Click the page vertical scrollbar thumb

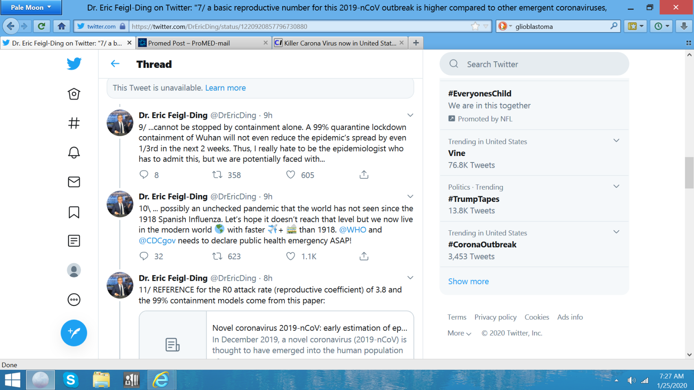click(x=689, y=173)
